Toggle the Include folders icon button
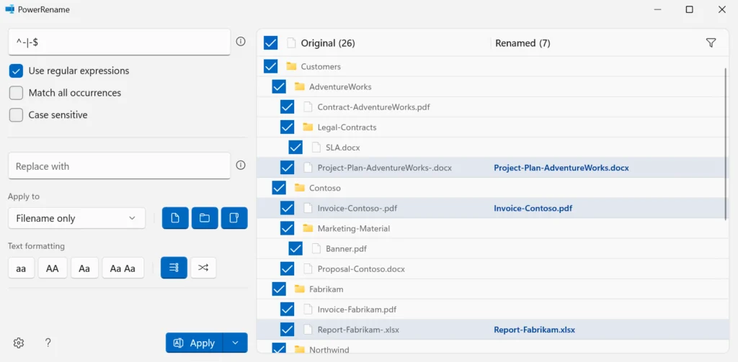This screenshot has width=738, height=362. tap(205, 218)
